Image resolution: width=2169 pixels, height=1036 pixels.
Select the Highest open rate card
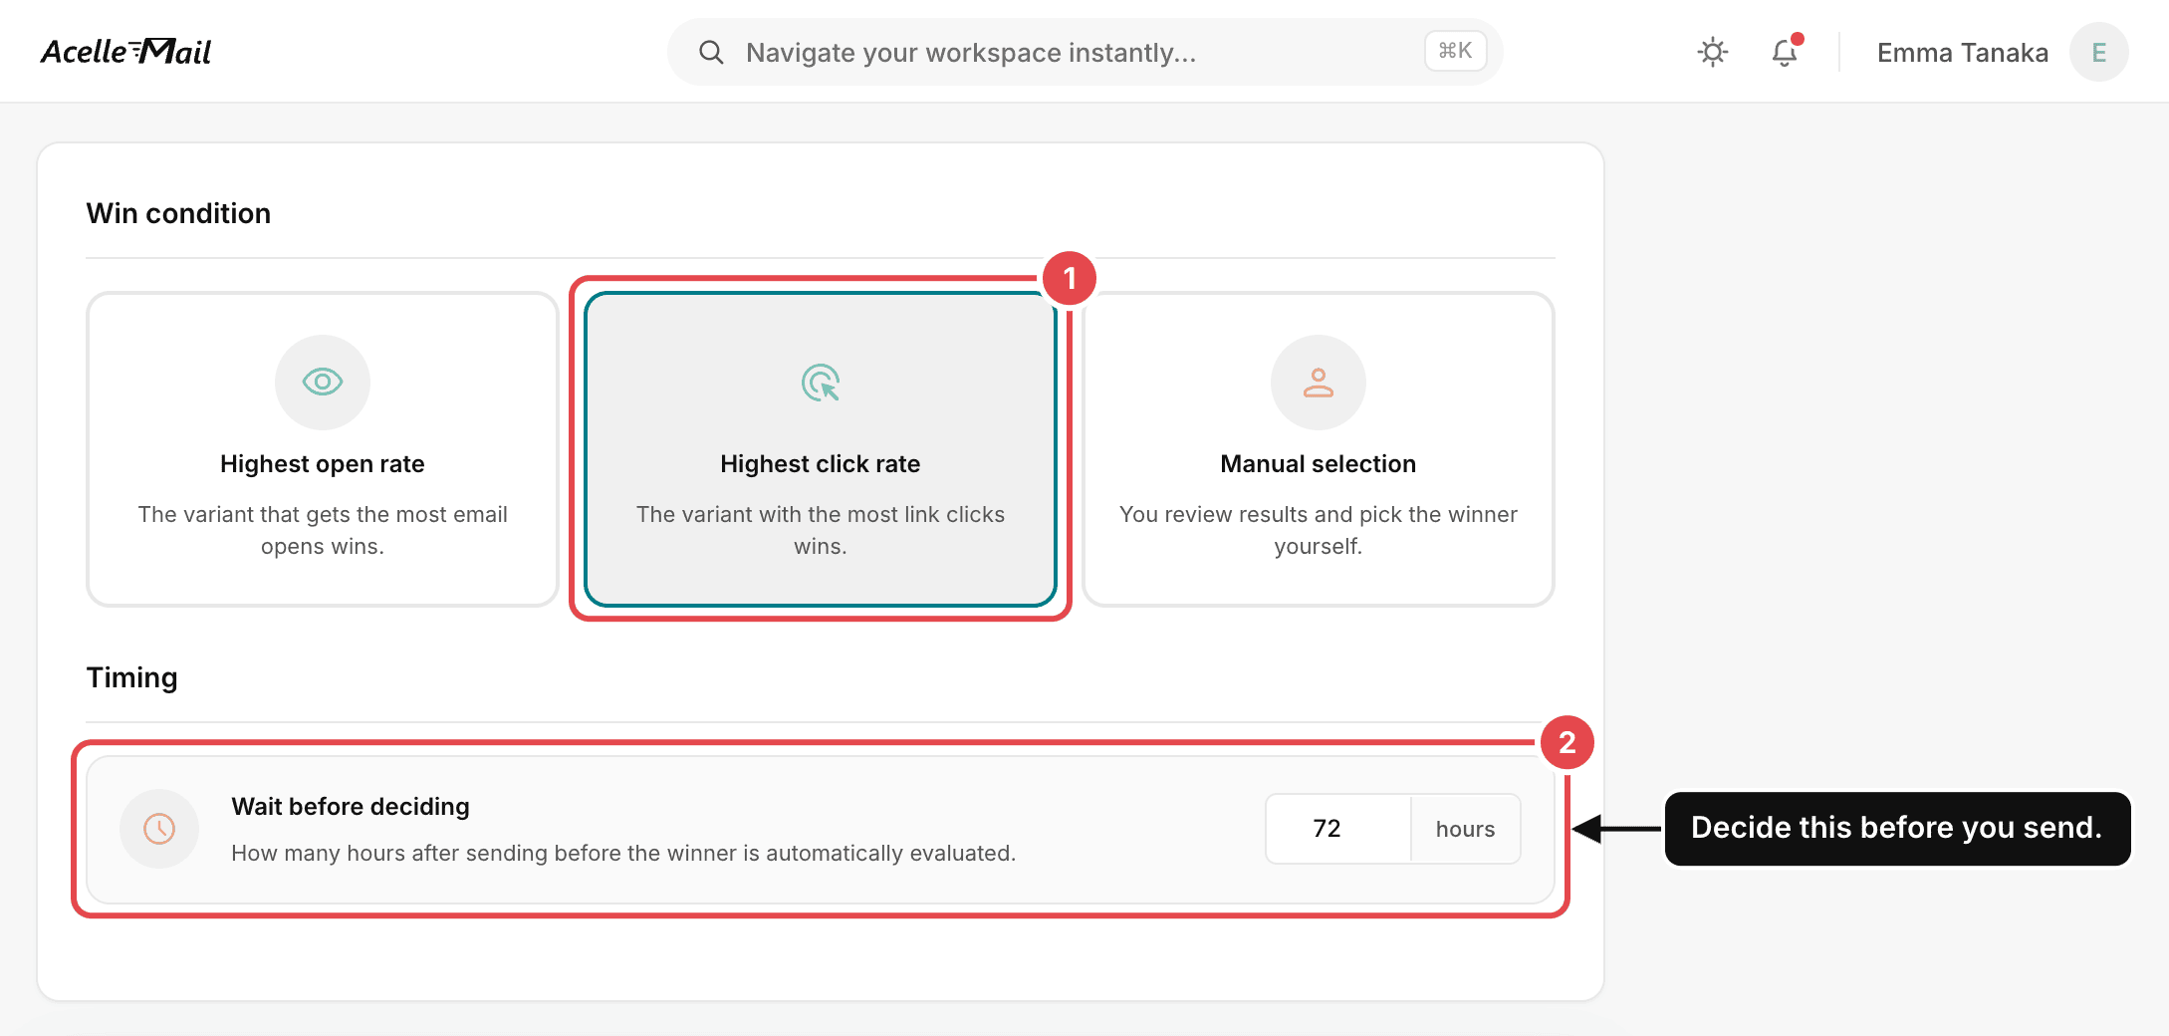323,449
